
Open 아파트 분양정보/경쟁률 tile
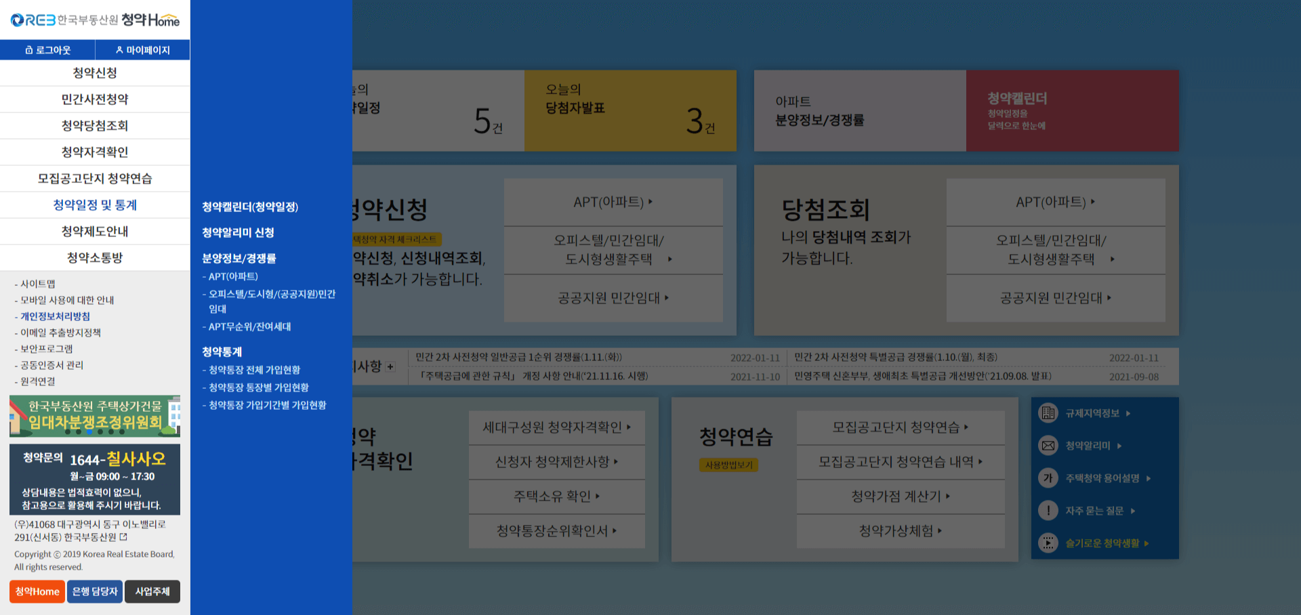[860, 110]
